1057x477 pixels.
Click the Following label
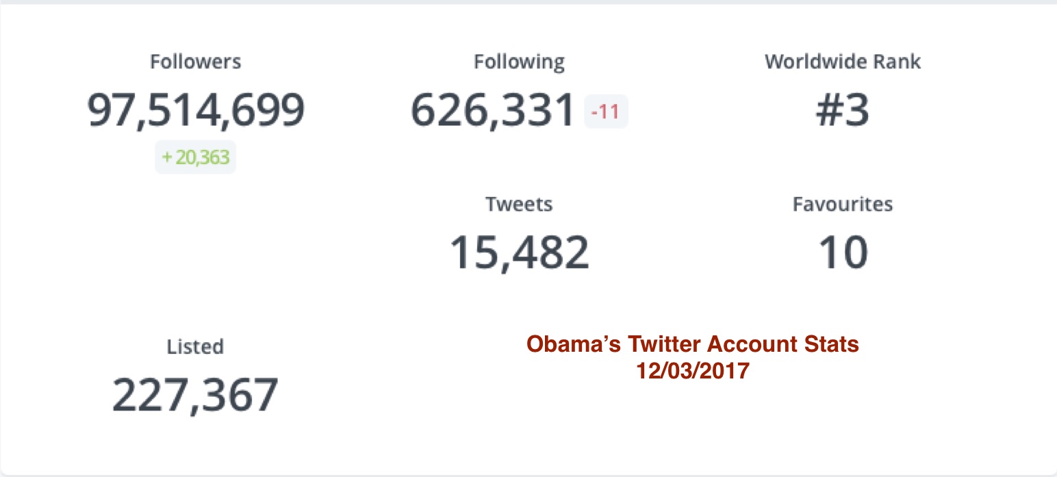pos(519,62)
